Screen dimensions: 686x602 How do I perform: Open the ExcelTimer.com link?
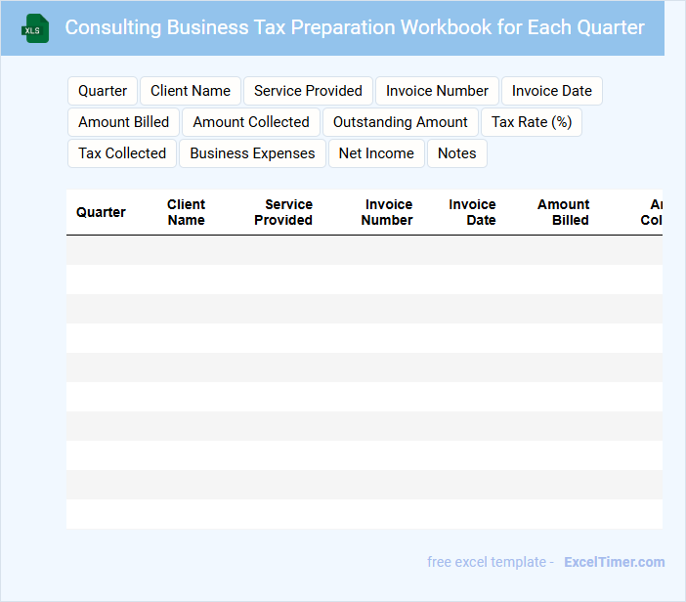tap(614, 562)
